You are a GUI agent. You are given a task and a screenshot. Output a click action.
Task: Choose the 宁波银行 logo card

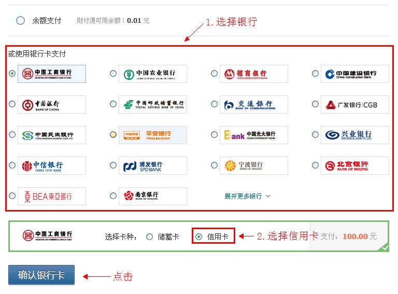[254, 165]
